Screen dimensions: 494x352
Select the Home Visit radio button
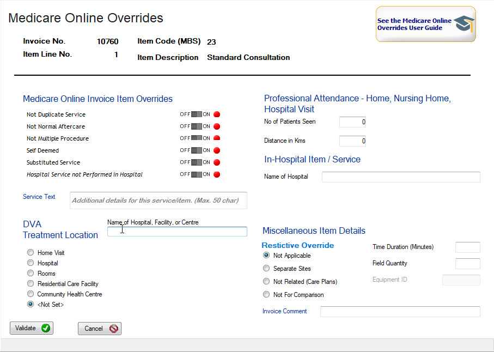[31, 252]
